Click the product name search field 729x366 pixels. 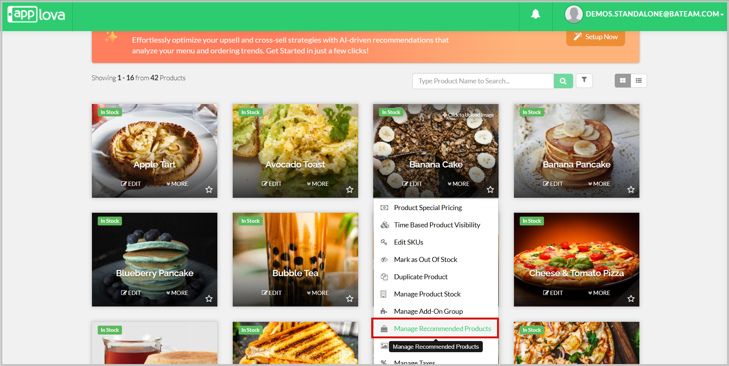tap(483, 81)
